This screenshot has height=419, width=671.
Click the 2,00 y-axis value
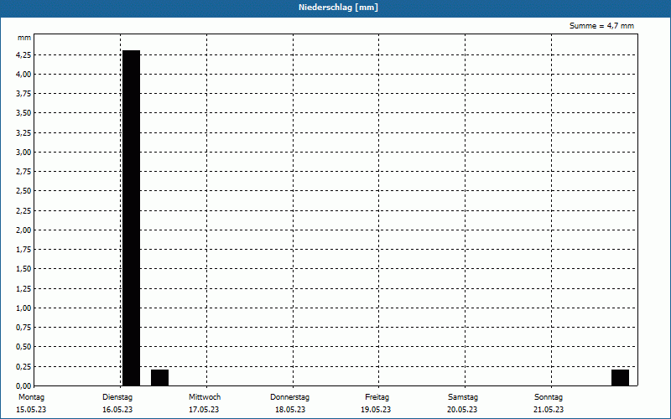(x=23, y=230)
